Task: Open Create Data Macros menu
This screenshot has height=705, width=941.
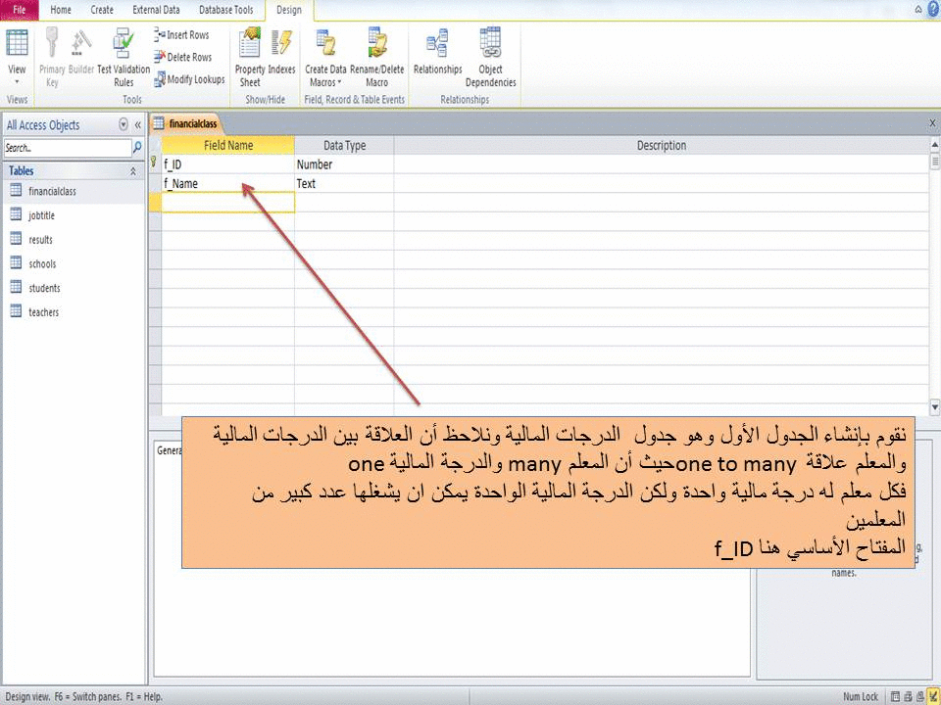Action: click(x=325, y=57)
